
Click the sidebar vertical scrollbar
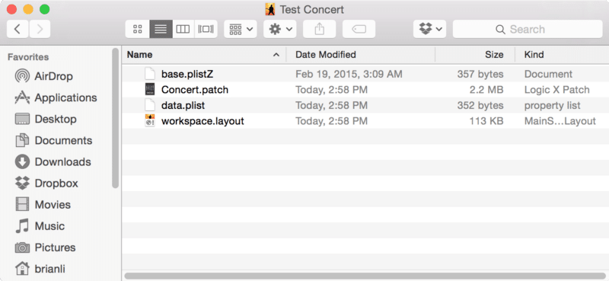point(116,118)
